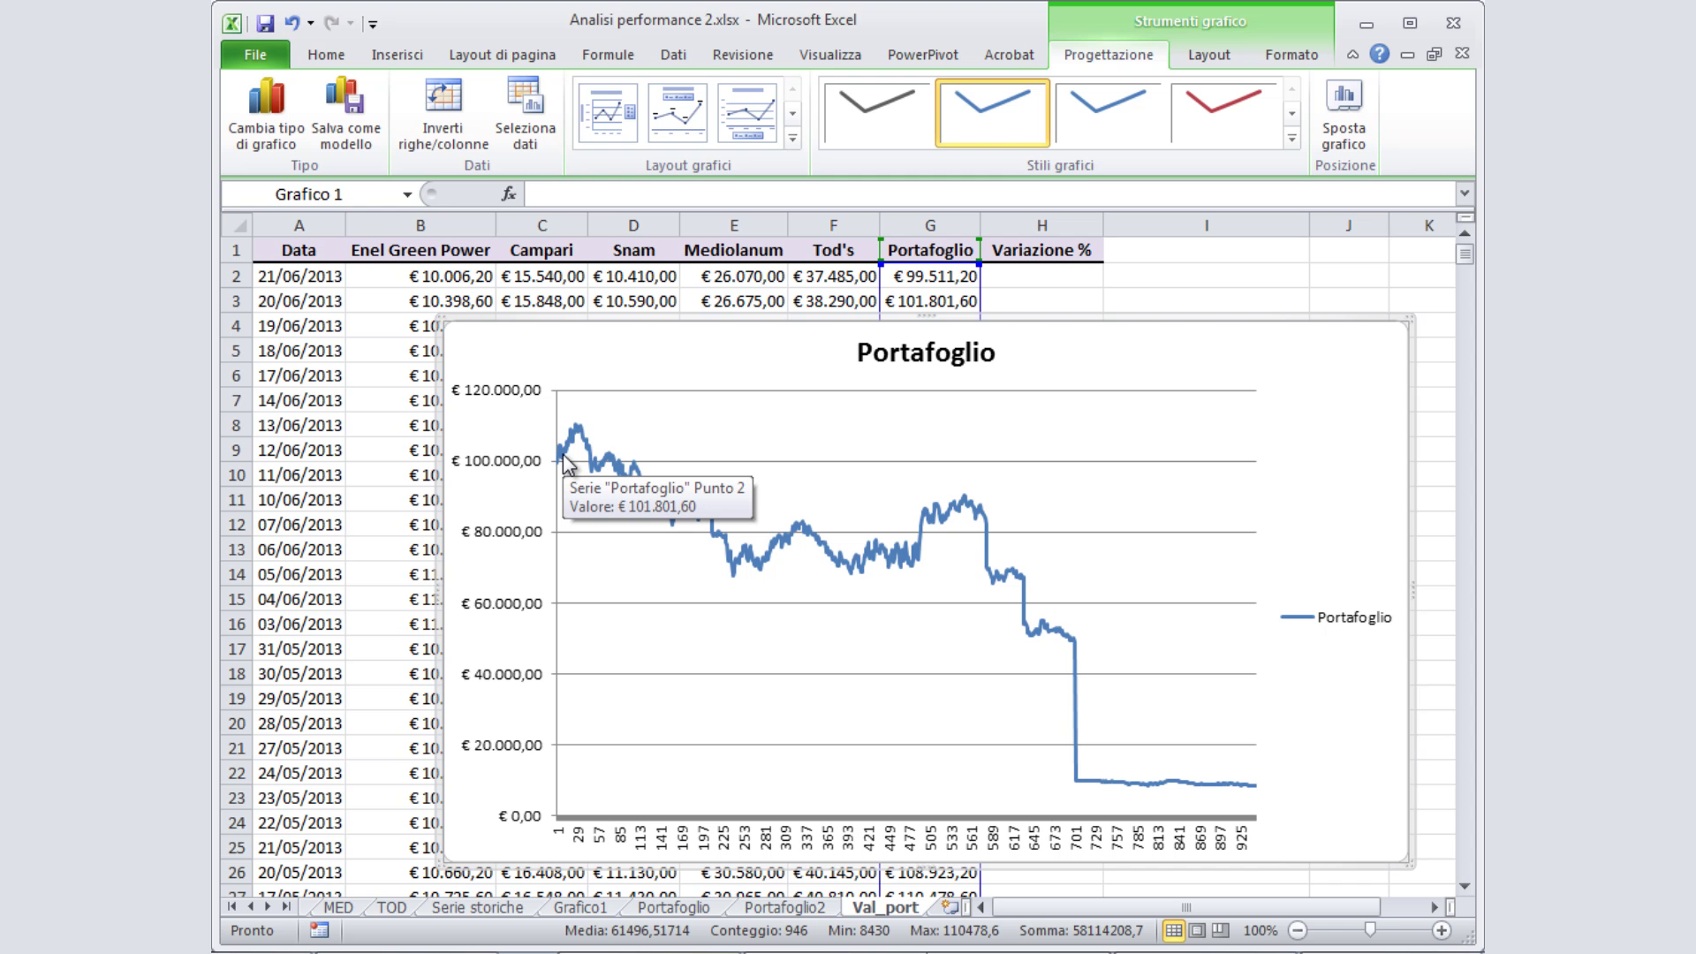Select the black line chart style
The width and height of the screenshot is (1696, 954).
pos(875,113)
